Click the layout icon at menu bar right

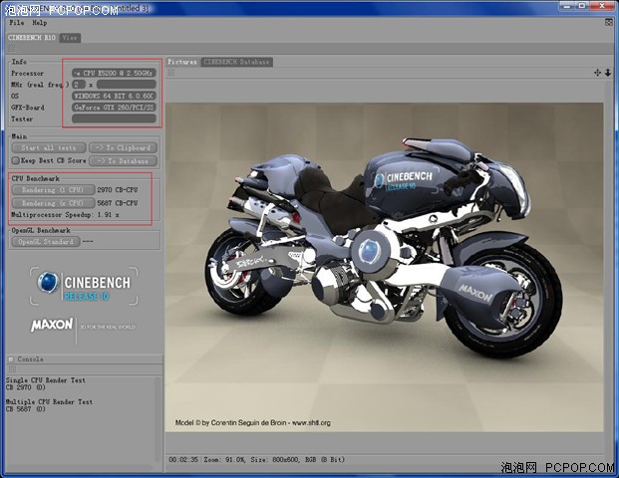[609, 23]
